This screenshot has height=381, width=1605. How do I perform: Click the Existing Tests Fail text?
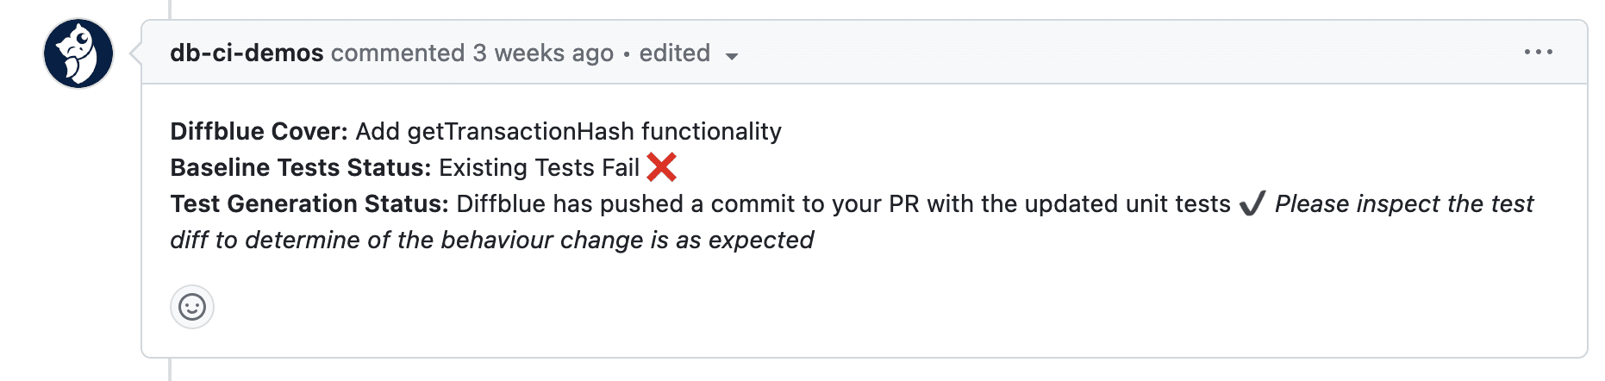point(539,167)
